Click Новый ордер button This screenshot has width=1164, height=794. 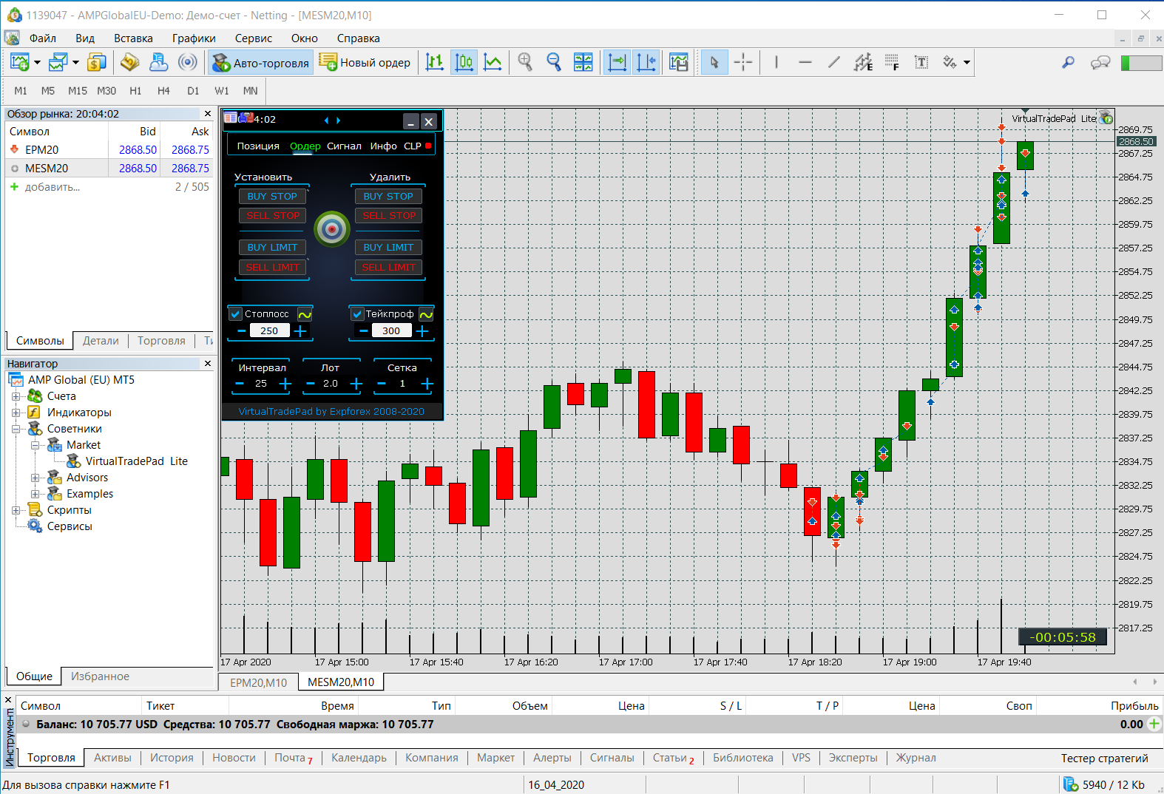pos(365,63)
